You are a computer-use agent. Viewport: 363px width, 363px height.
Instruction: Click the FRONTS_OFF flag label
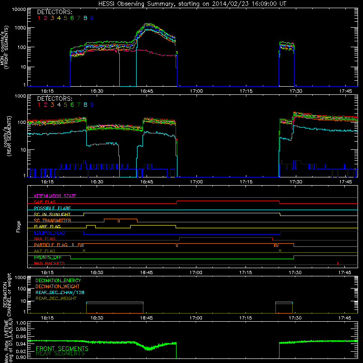[48, 257]
